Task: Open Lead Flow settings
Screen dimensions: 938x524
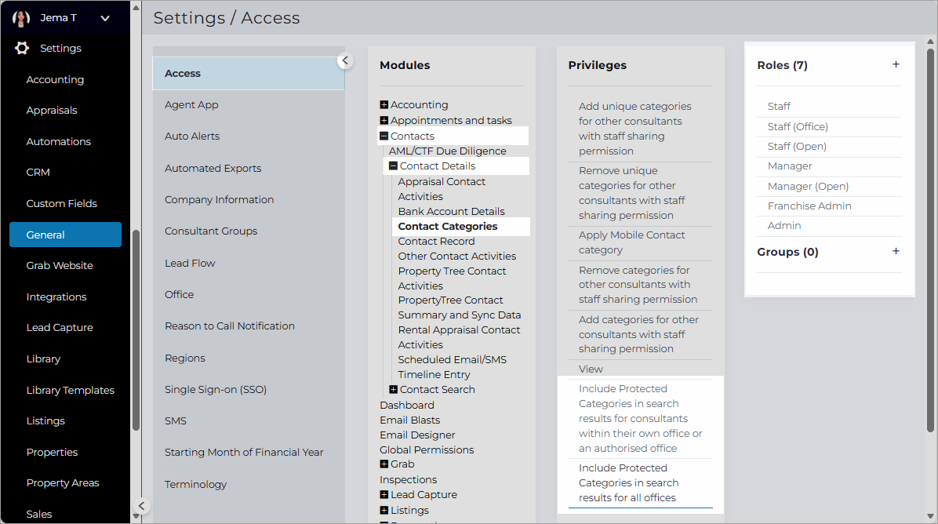Action: tap(190, 264)
